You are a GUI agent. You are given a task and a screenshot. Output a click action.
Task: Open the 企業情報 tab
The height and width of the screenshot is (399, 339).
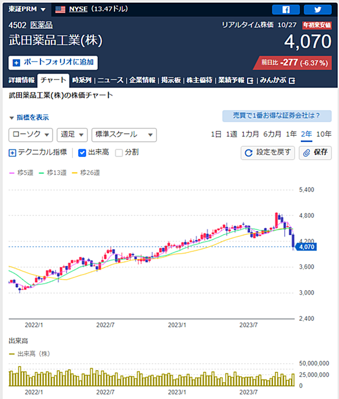142,80
